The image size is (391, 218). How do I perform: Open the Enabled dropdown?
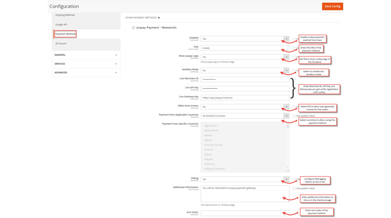pyautogui.click(x=245, y=39)
